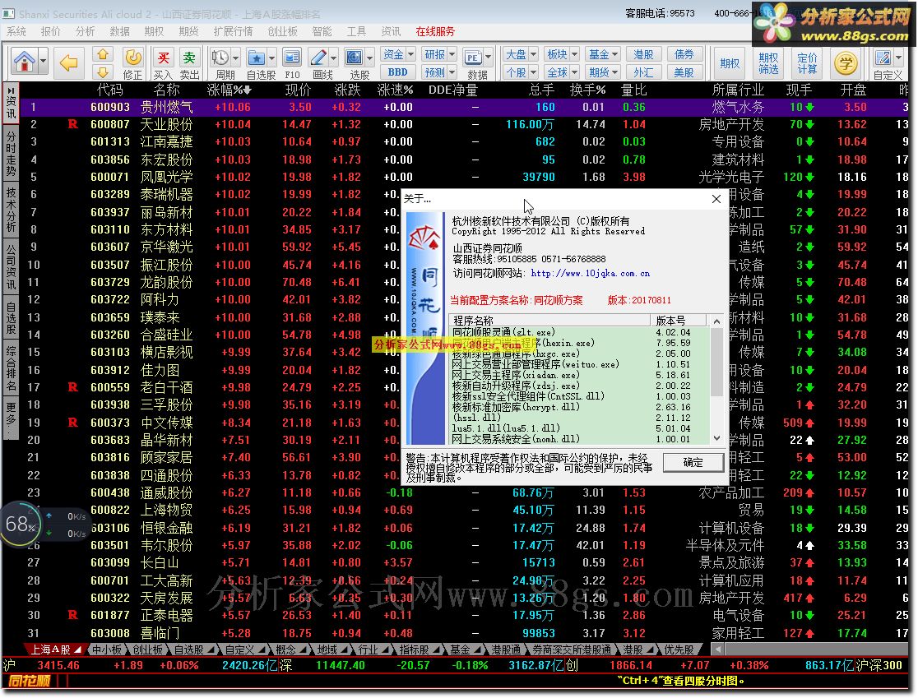Click the R marker beside 600559 老白干酒
The height and width of the screenshot is (698, 918).
[x=72, y=386]
